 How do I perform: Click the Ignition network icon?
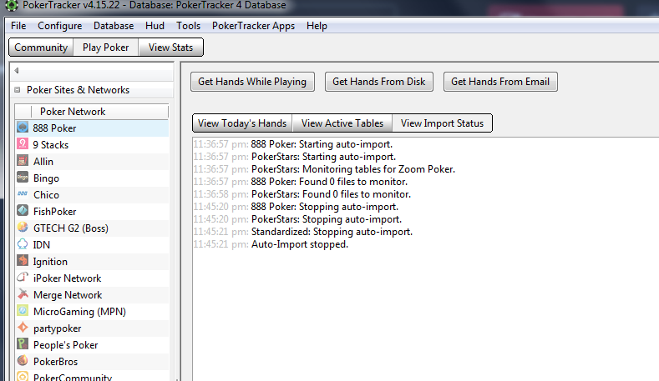23,261
